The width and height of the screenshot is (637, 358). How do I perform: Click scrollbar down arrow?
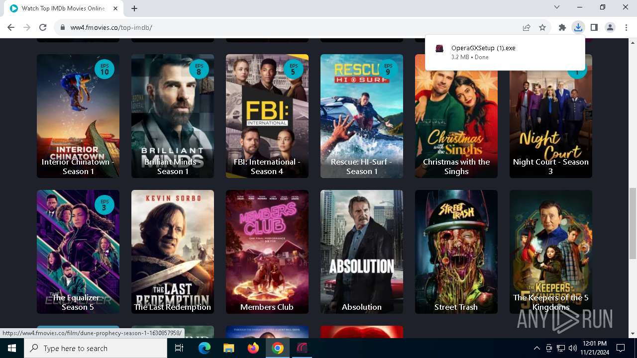pos(633,334)
